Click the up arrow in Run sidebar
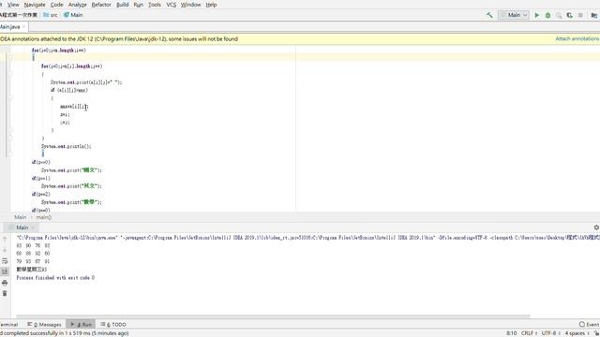This screenshot has height=337, width=600. [x=5, y=240]
